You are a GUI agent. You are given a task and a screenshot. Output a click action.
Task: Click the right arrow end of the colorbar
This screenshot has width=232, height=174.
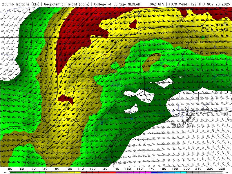225,173
